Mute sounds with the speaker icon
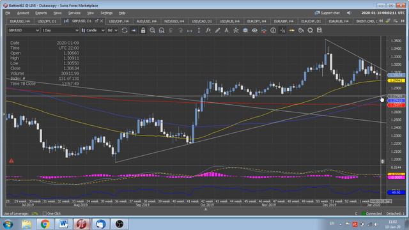 [349, 13]
